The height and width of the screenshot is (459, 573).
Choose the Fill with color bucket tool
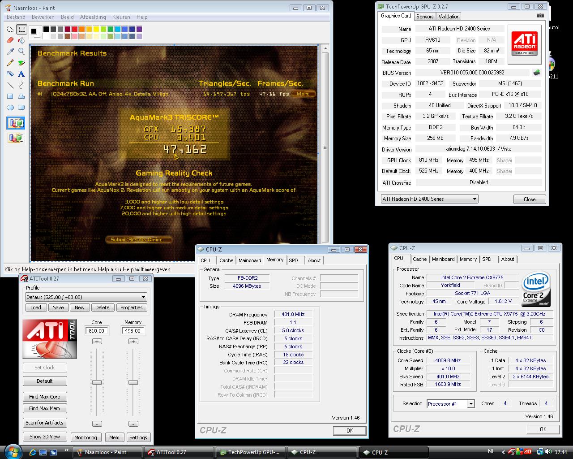point(21,40)
